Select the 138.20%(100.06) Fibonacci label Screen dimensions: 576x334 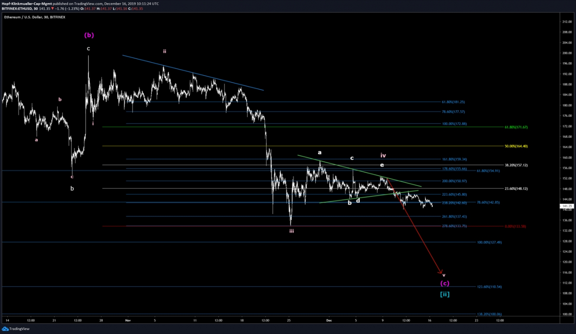489,314
